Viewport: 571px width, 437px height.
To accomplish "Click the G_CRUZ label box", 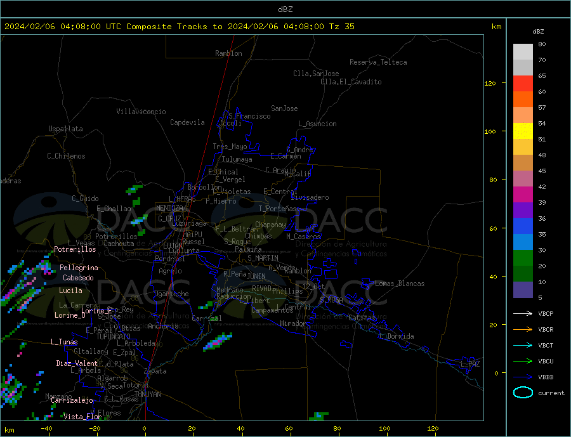I will tap(169, 218).
